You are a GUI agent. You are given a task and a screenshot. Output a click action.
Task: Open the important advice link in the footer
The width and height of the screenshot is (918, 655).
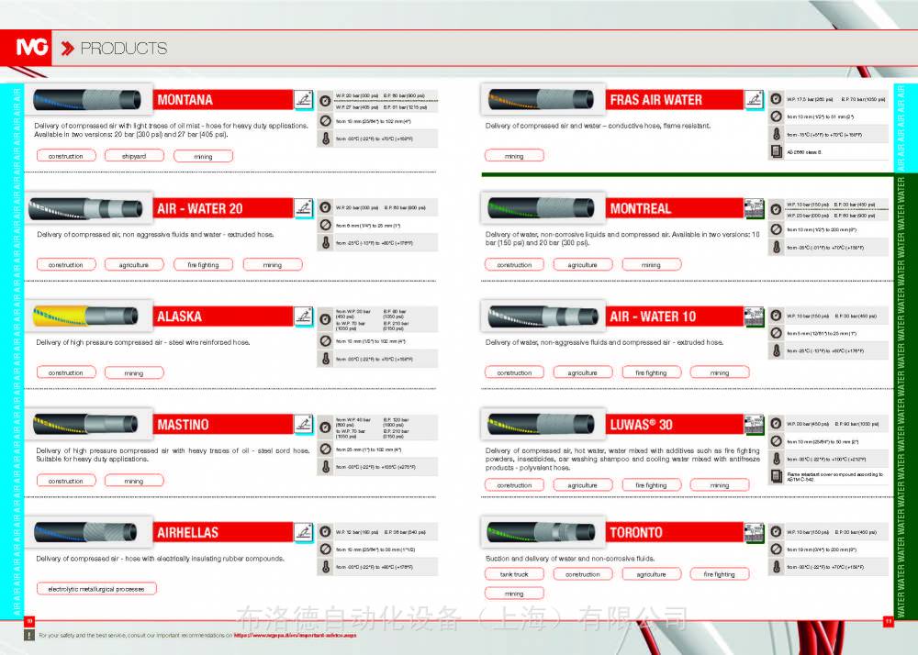pos(294,634)
